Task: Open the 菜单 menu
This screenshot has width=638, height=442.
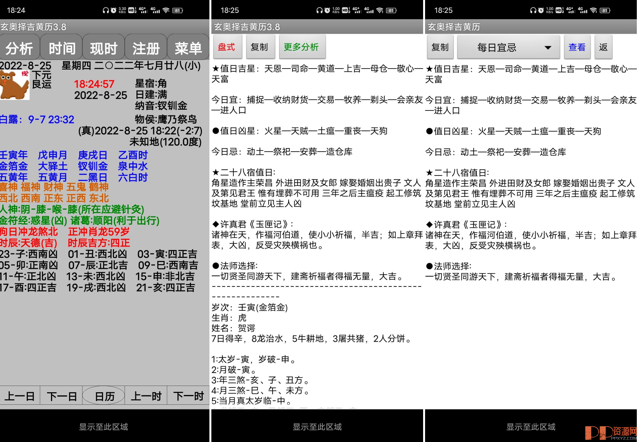Action: tap(188, 47)
